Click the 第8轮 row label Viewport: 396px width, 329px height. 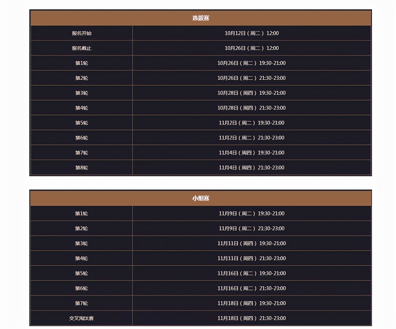(x=82, y=168)
